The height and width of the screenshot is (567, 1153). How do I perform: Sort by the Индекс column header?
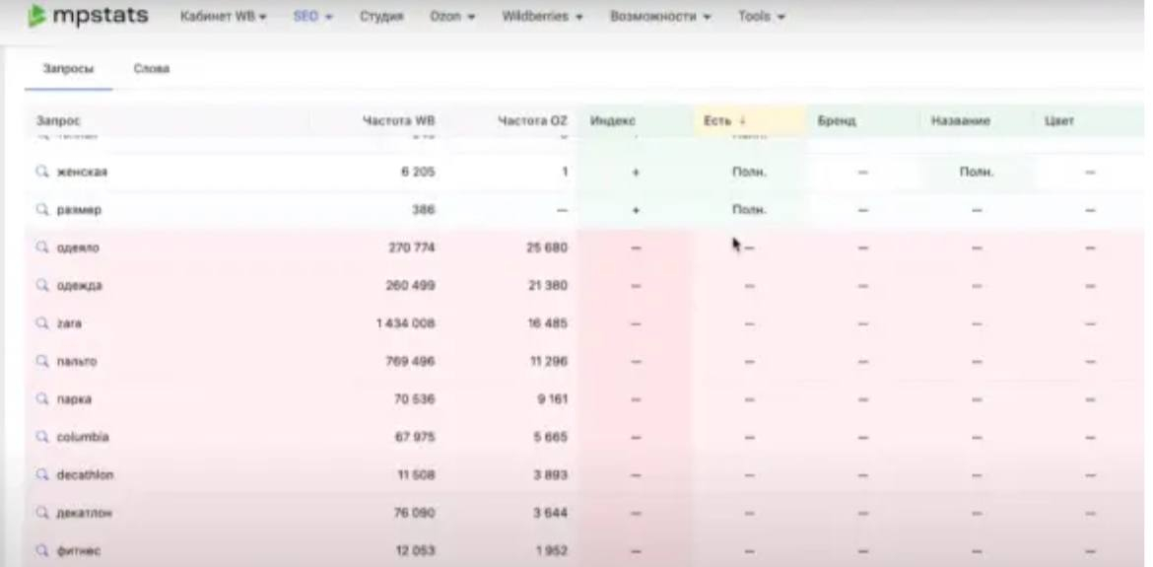click(613, 120)
